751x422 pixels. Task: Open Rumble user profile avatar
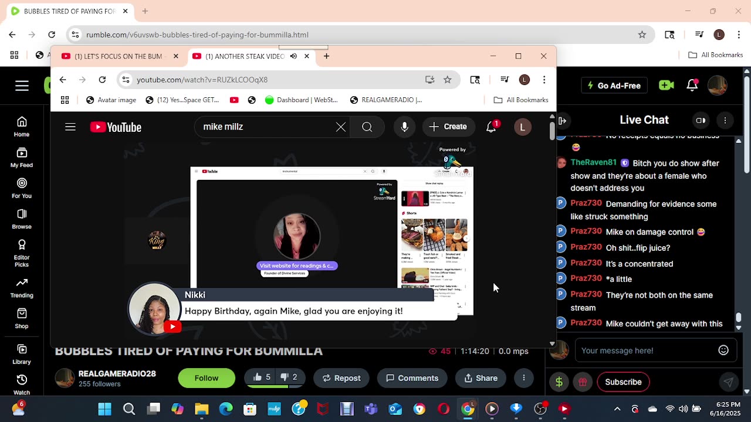718,86
